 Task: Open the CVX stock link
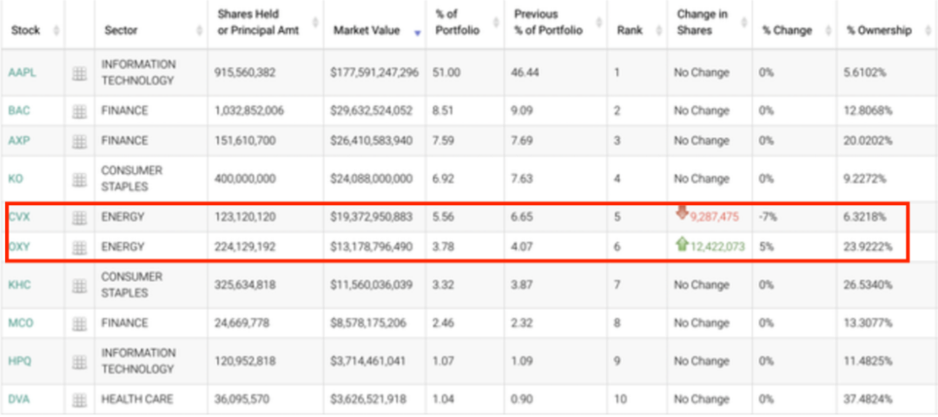coord(19,217)
